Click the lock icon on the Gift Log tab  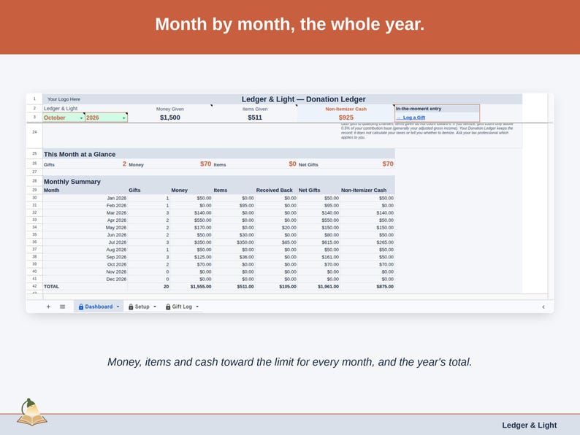pyautogui.click(x=168, y=307)
